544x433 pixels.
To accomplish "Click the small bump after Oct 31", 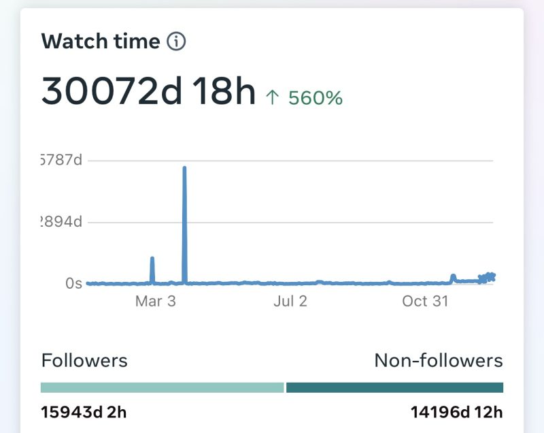I will point(453,277).
